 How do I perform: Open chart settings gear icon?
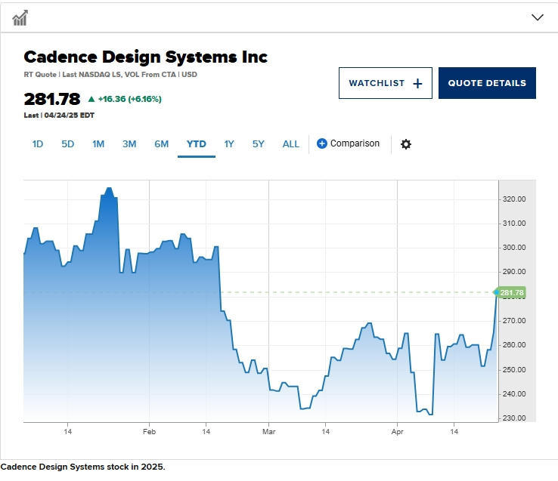[406, 144]
